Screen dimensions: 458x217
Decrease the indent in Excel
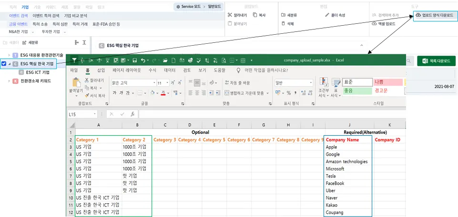tap(212, 93)
